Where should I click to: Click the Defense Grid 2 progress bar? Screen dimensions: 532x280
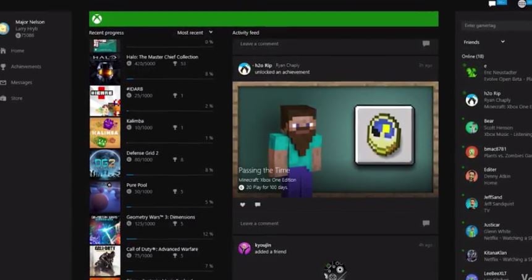point(170,175)
